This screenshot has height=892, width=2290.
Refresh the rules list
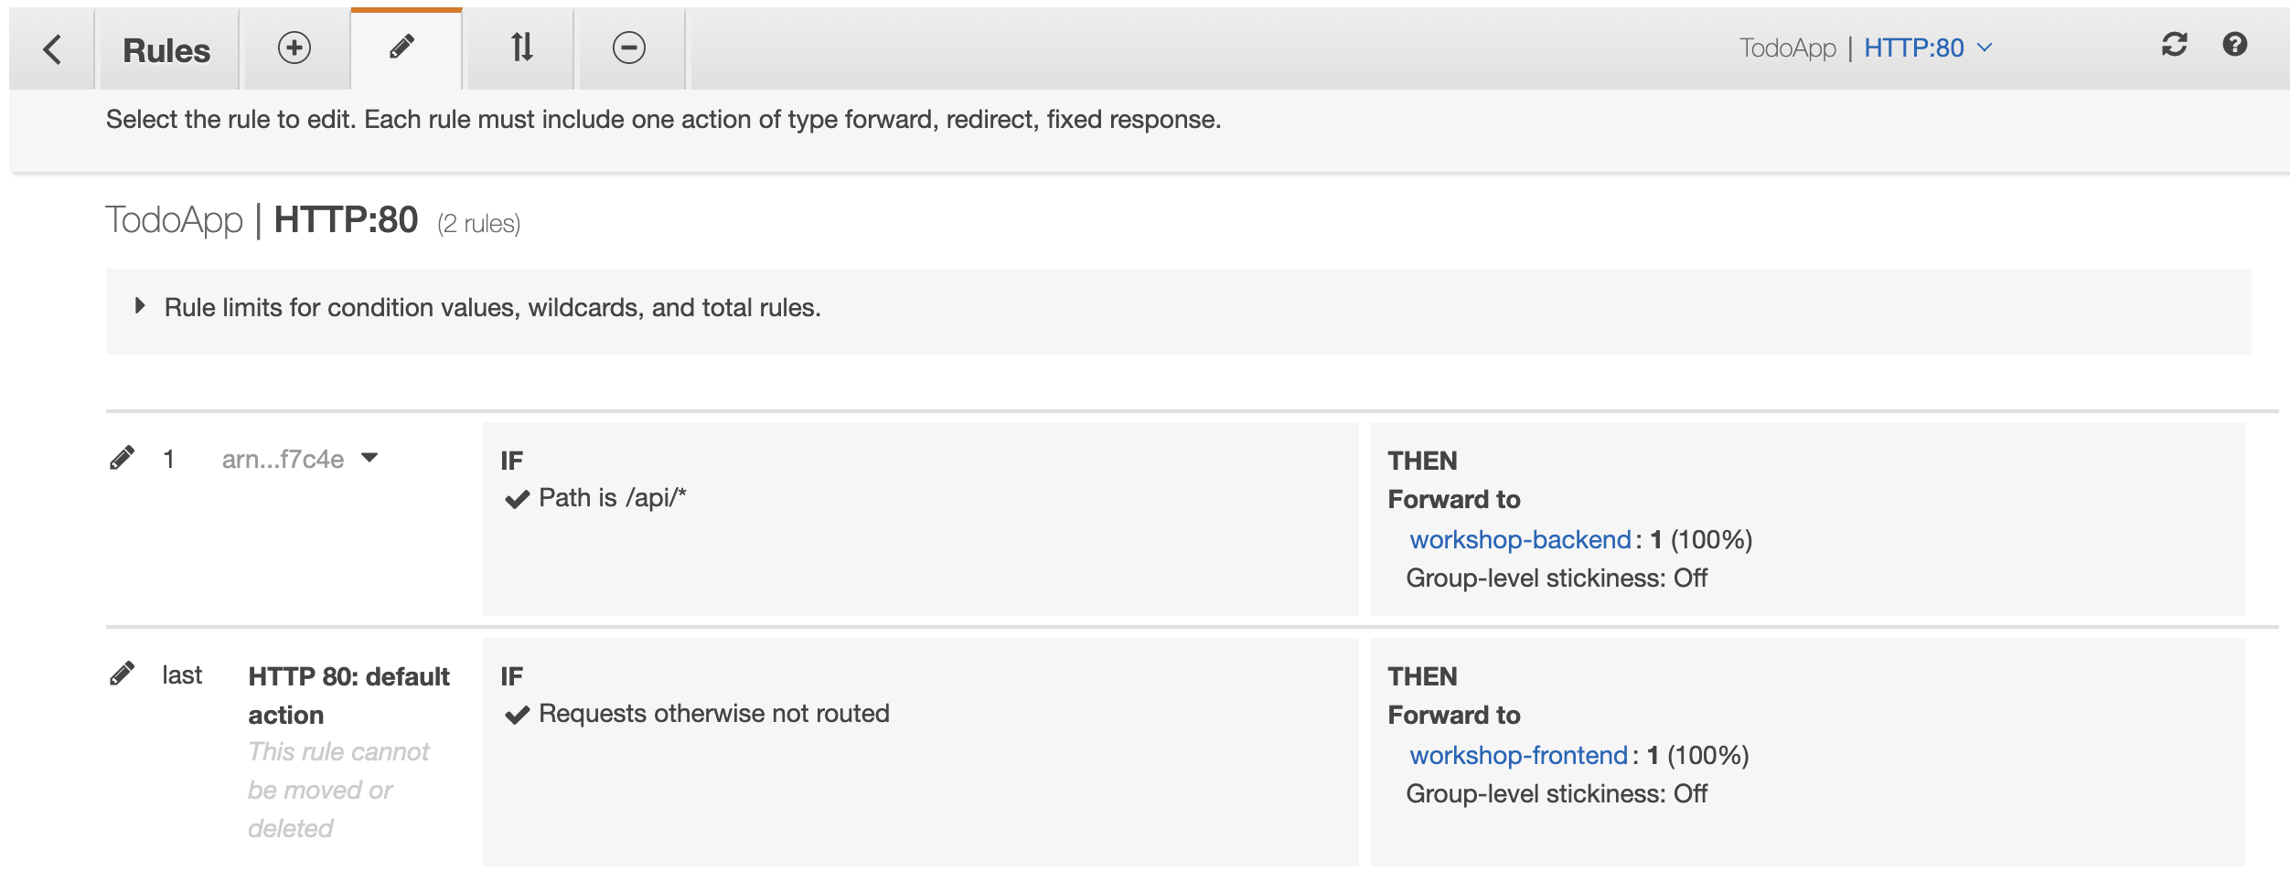(x=2174, y=45)
